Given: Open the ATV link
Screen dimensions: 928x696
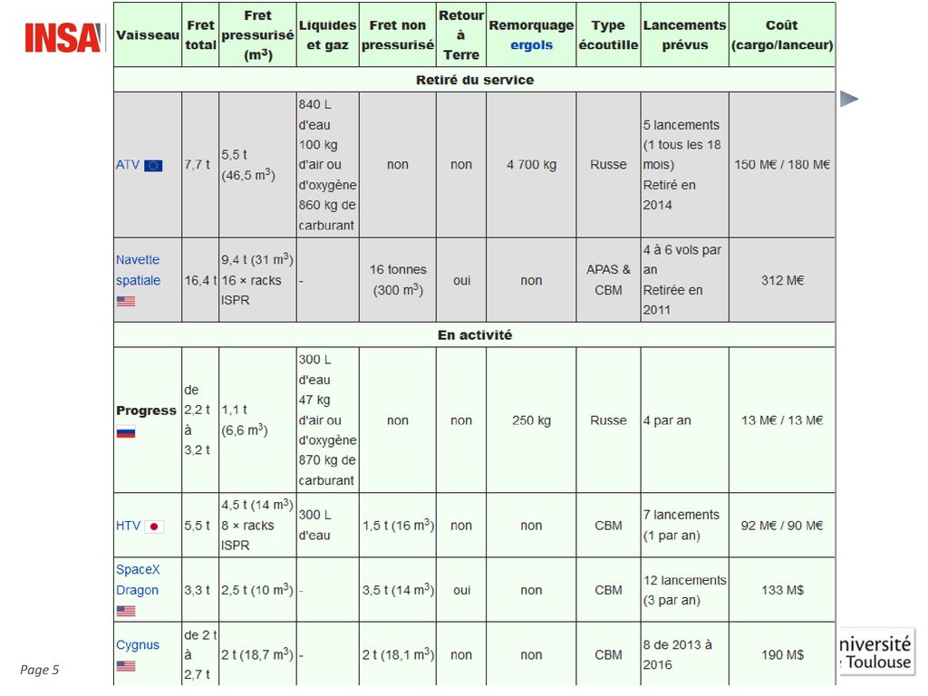Looking at the screenshot, I should 128,165.
